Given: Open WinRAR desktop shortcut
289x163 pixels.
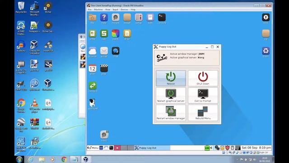Looking at the screenshot, I should [x=34, y=124].
